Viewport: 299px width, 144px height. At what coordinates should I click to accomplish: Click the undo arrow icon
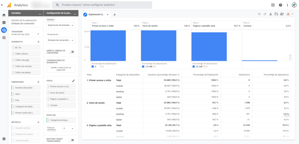pyautogui.click(x=259, y=14)
